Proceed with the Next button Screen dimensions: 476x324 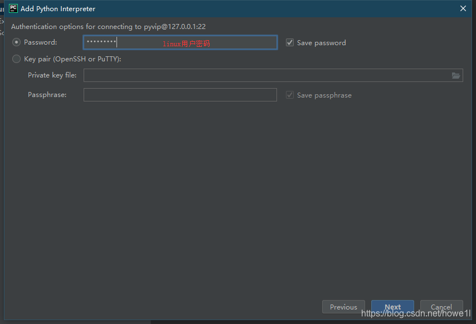click(x=392, y=307)
